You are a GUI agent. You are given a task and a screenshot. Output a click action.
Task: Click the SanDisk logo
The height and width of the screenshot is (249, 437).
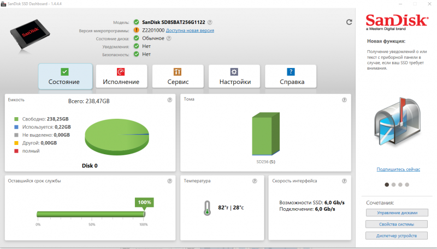pos(397,22)
